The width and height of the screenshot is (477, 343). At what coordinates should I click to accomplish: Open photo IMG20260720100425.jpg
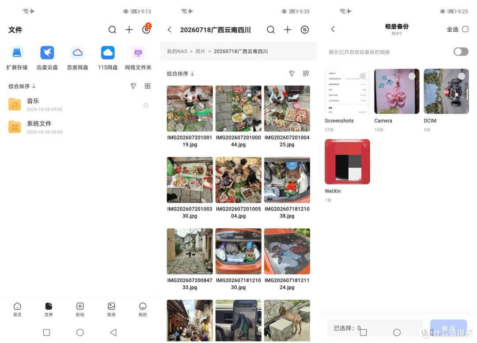coord(287,108)
